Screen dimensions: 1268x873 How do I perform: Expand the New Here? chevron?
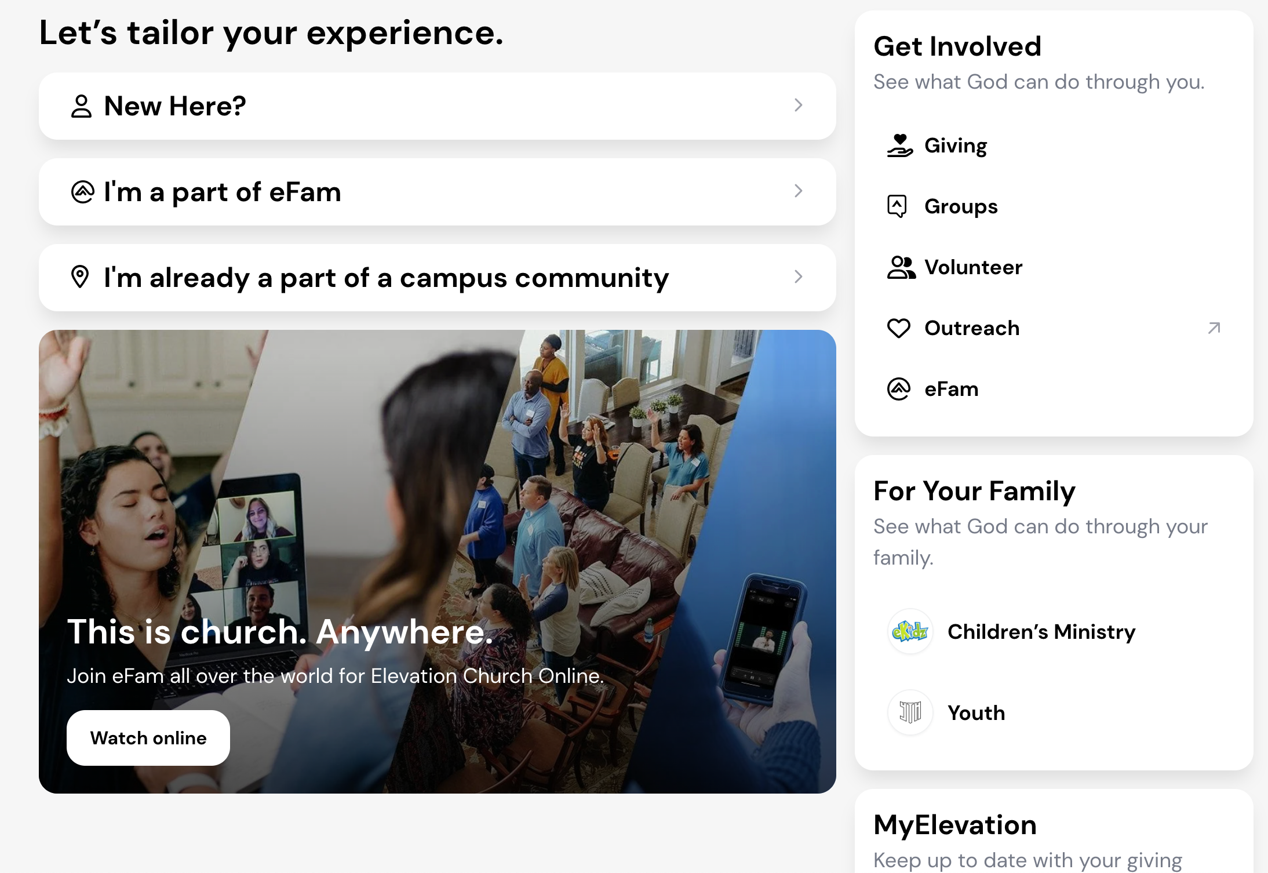[799, 105]
